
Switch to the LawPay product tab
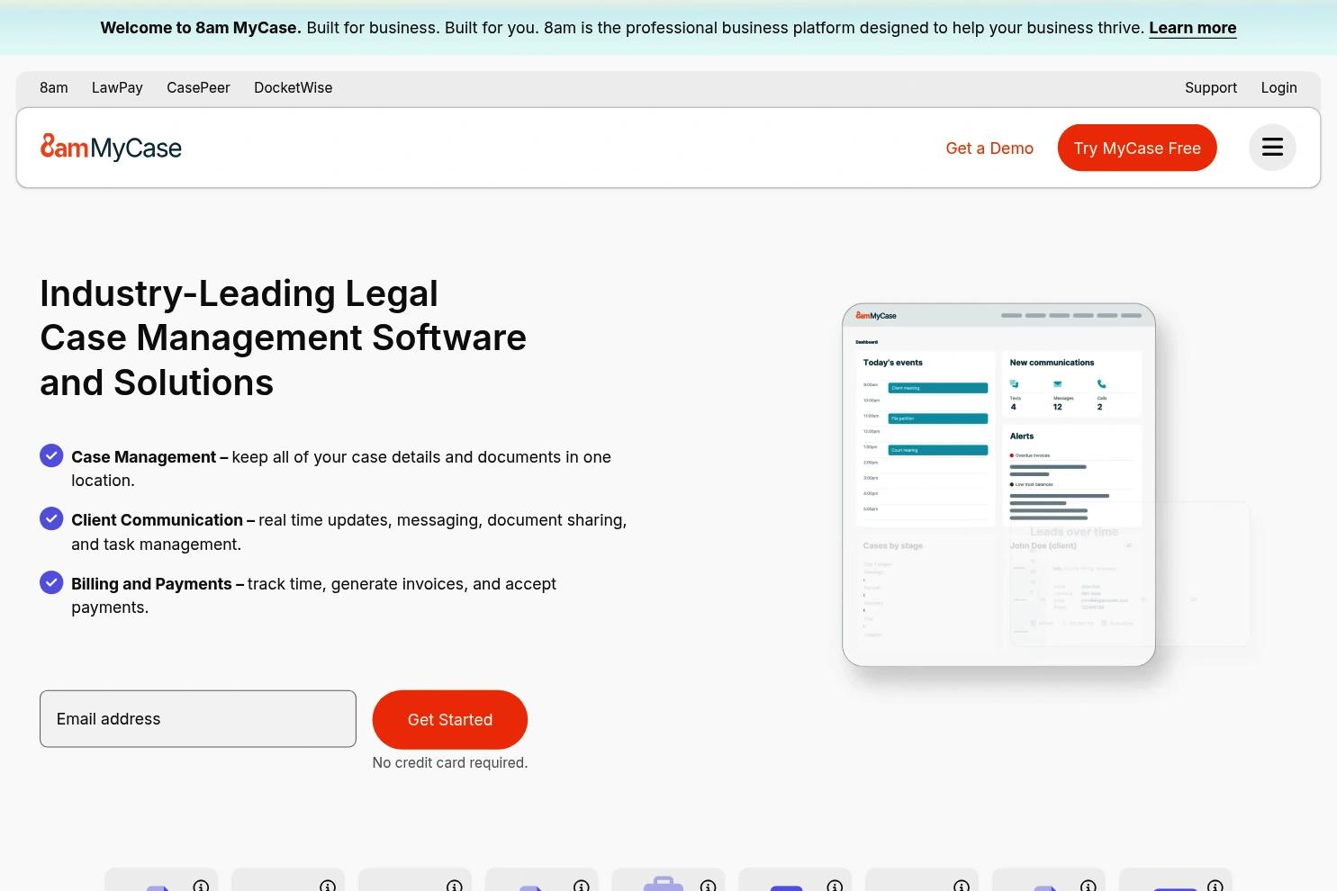point(117,87)
